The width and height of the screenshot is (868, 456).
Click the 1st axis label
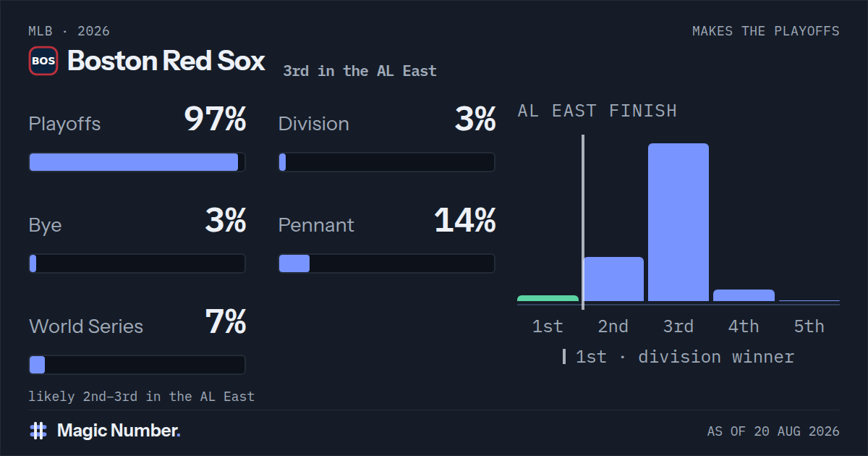pyautogui.click(x=548, y=326)
